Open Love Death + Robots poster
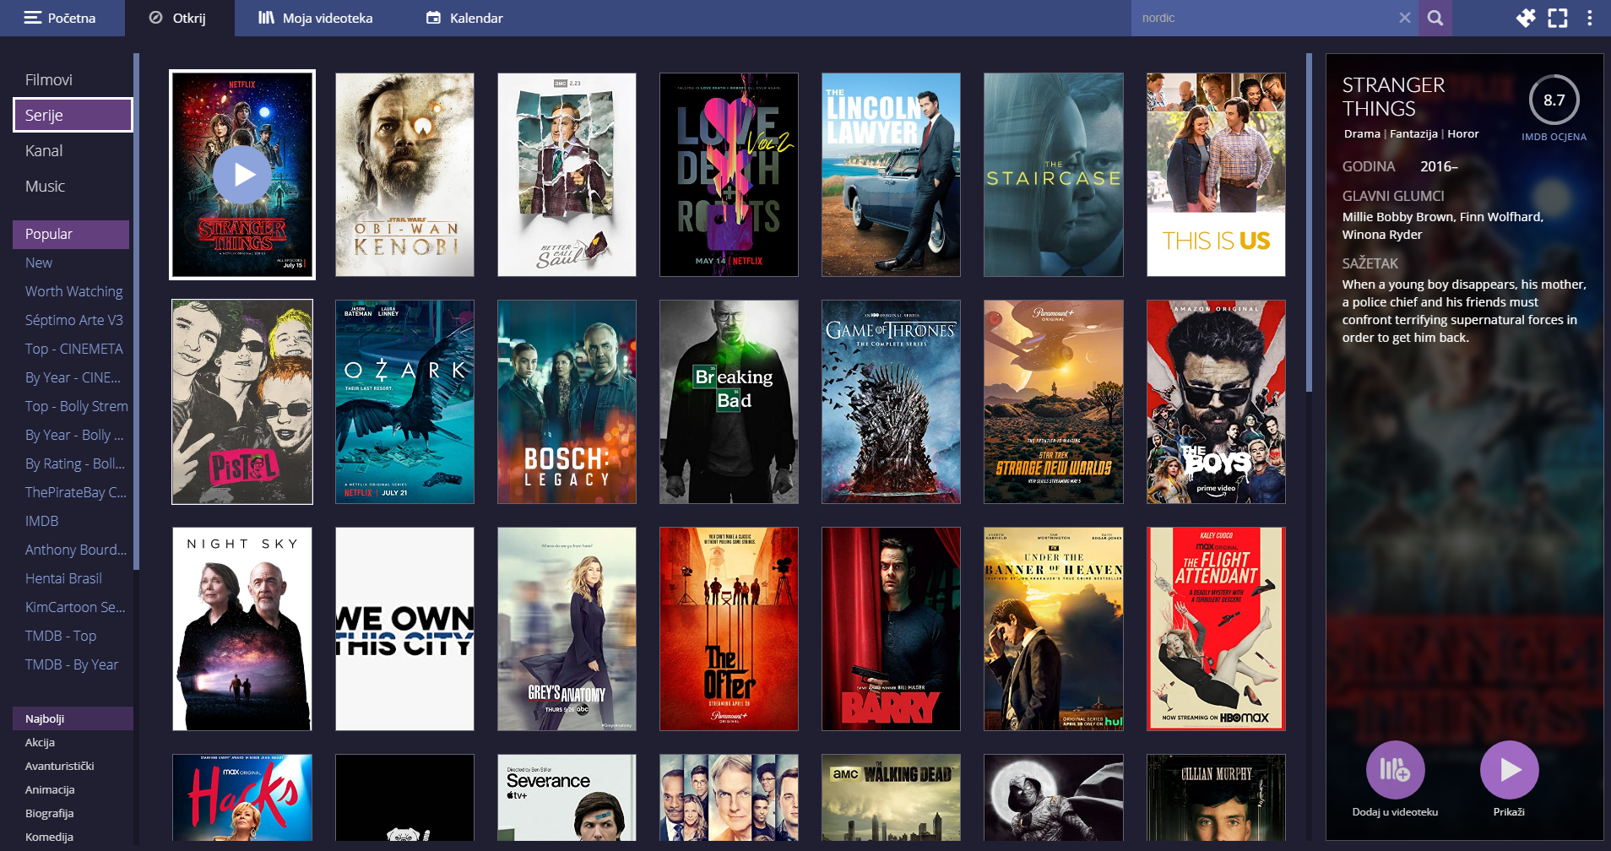1611x851 pixels. point(729,175)
